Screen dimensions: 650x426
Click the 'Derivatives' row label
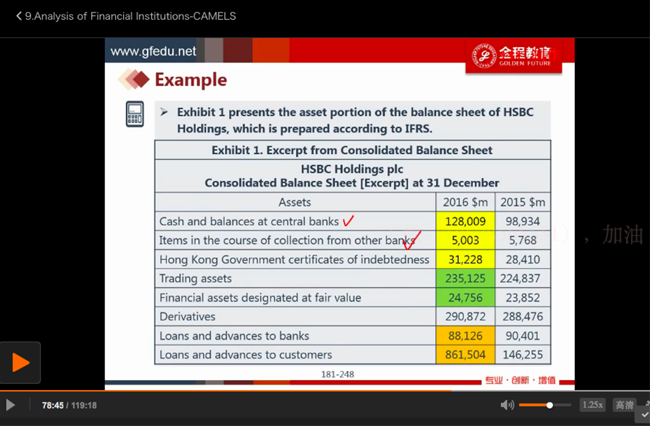(x=188, y=316)
